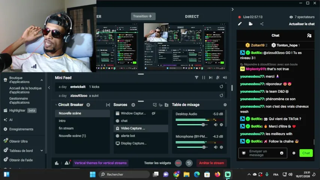320x180 pixels.
Task: Click the Envoyer un message field
Action: coord(263,153)
